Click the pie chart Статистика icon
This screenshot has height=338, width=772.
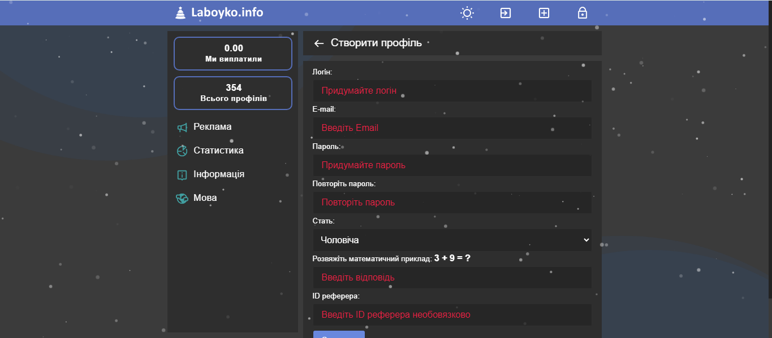click(x=182, y=151)
